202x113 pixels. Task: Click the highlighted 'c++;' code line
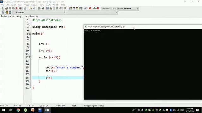click(x=49, y=78)
